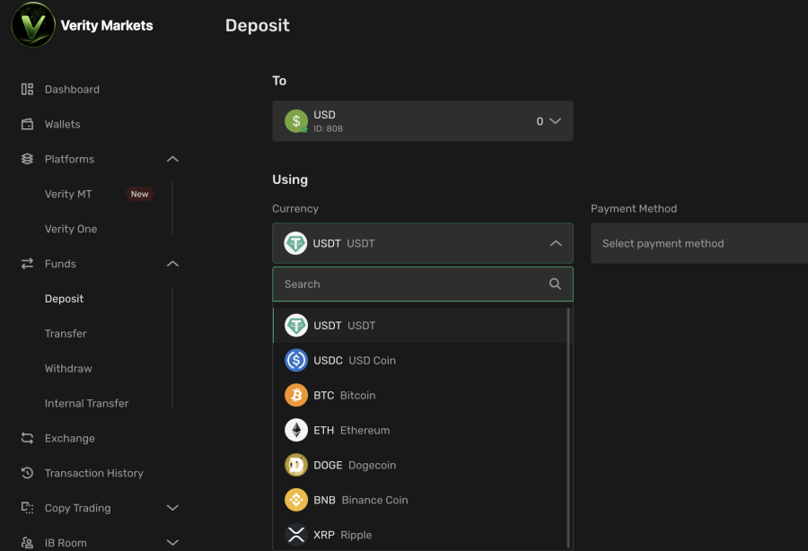Click the search magnifier icon
The width and height of the screenshot is (808, 551).
(x=555, y=284)
